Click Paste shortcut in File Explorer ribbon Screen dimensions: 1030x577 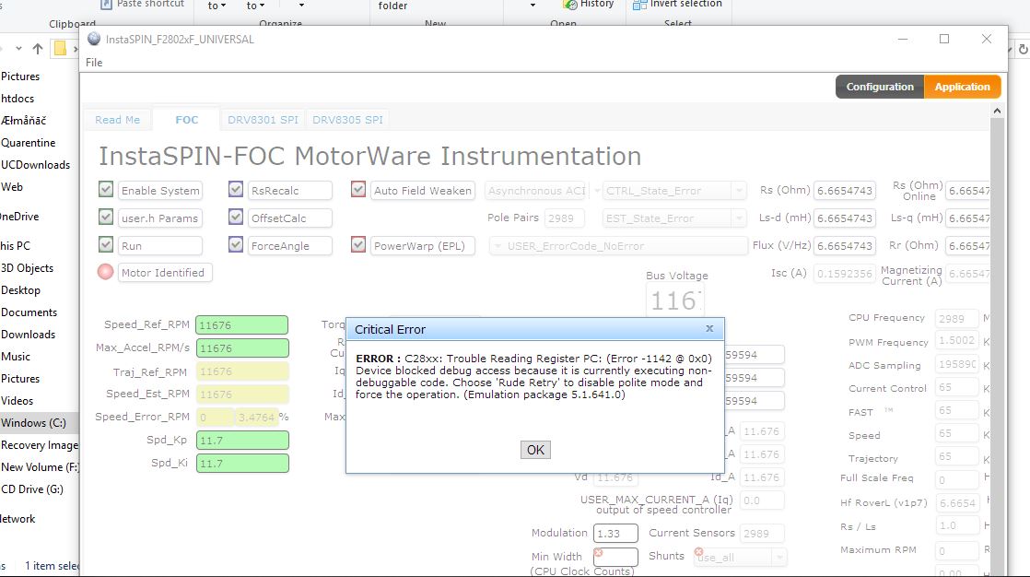click(143, 5)
